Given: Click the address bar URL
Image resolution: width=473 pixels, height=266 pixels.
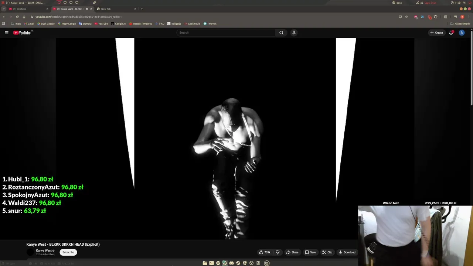Looking at the screenshot, I should [78, 17].
